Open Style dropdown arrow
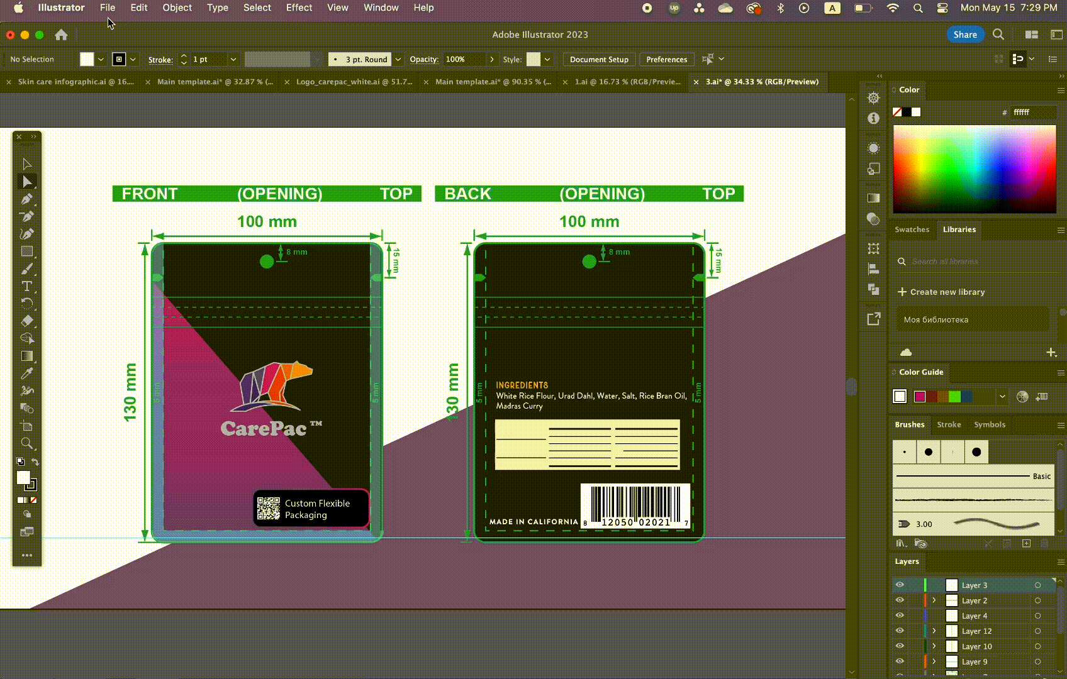1067x679 pixels. (x=547, y=59)
